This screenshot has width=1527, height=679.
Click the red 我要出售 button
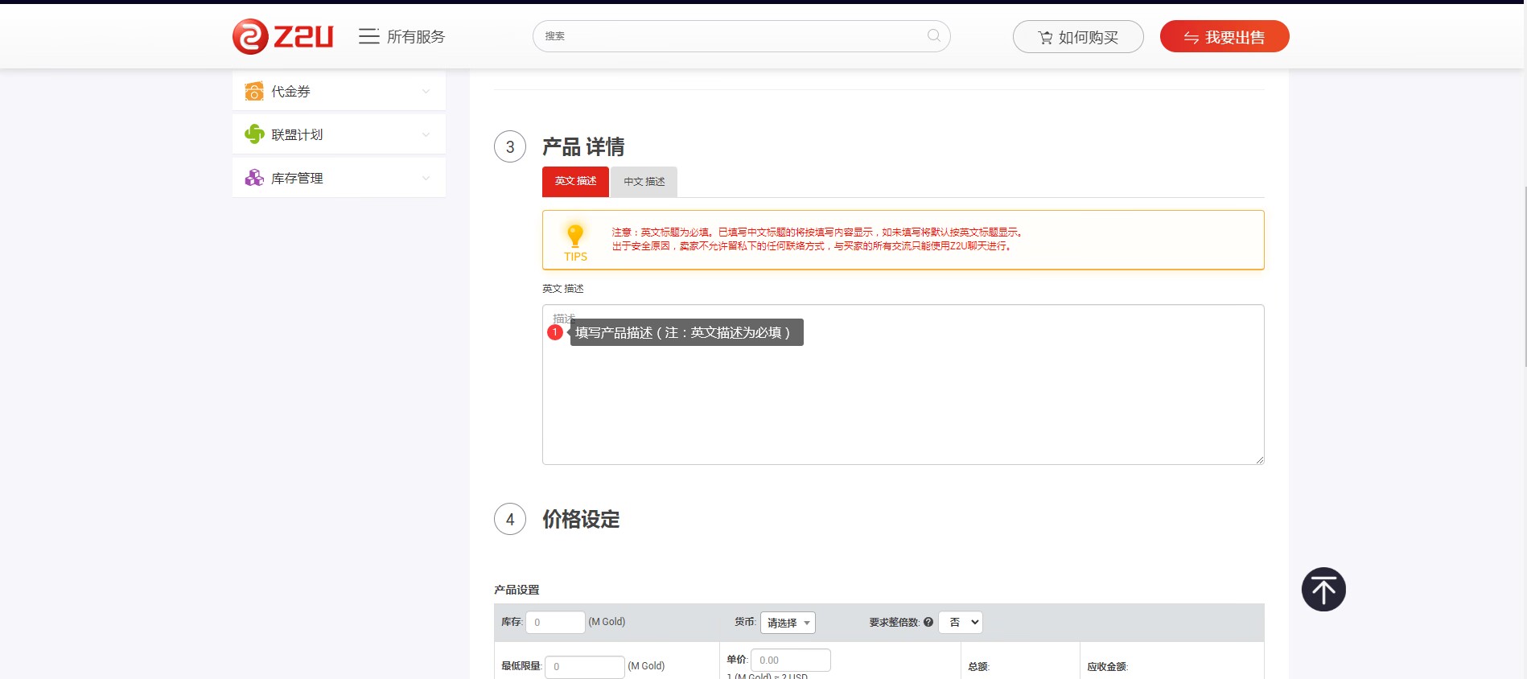coord(1224,37)
